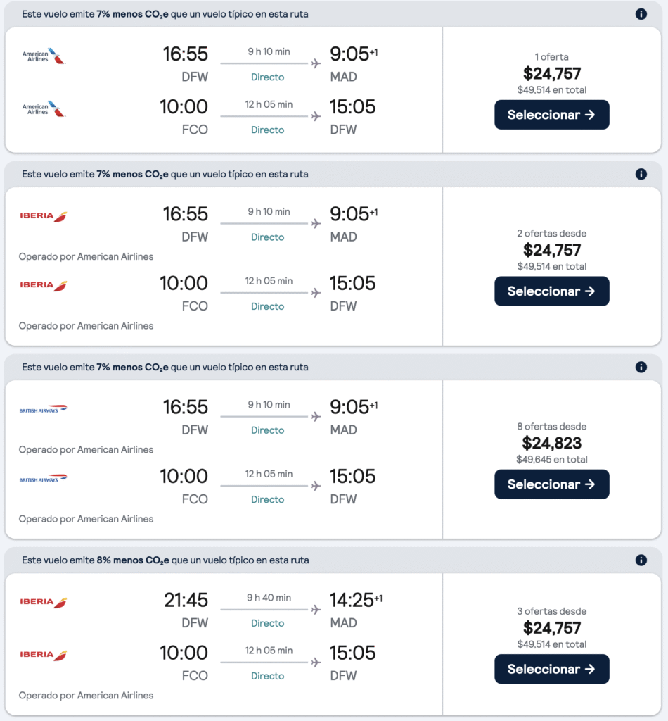
Task: Select the American Airlines $24,757 single offer
Action: [x=551, y=115]
